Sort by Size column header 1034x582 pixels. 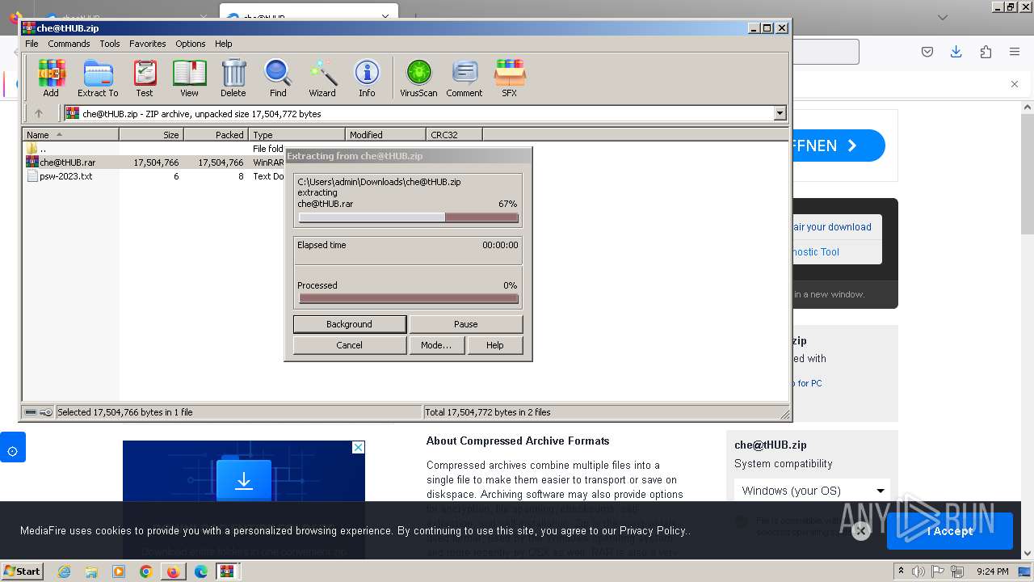click(x=152, y=135)
